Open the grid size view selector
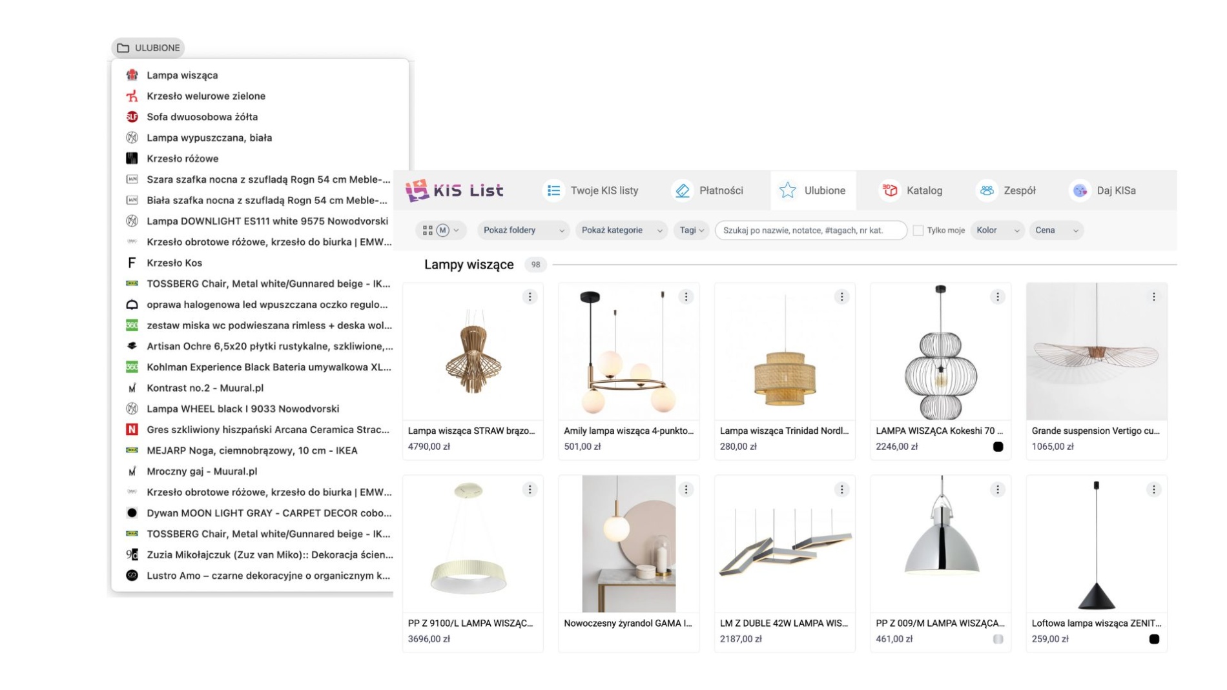1227x690 pixels. tap(440, 230)
